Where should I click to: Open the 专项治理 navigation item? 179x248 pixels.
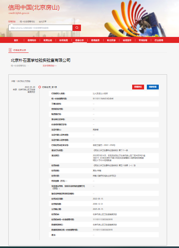[143, 40]
